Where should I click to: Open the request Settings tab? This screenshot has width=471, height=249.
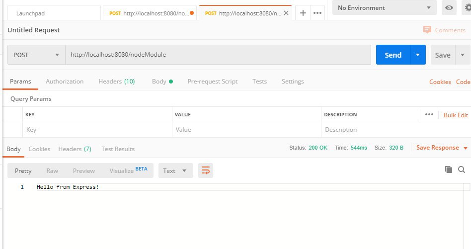[x=293, y=82]
